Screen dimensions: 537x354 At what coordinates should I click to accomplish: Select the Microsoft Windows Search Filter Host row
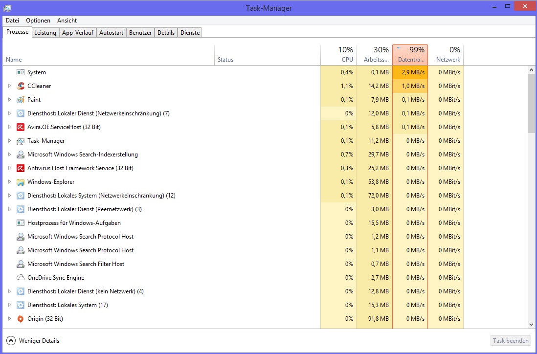point(233,264)
